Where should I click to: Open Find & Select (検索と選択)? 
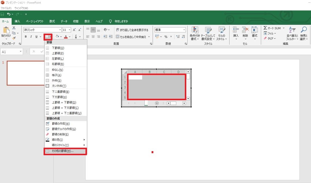pyautogui.click(x=304, y=33)
